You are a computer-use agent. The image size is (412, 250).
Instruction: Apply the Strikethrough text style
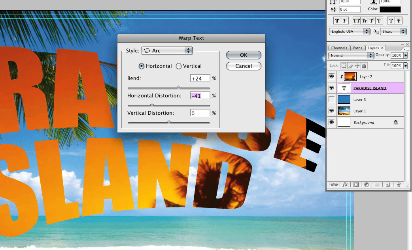(x=399, y=21)
